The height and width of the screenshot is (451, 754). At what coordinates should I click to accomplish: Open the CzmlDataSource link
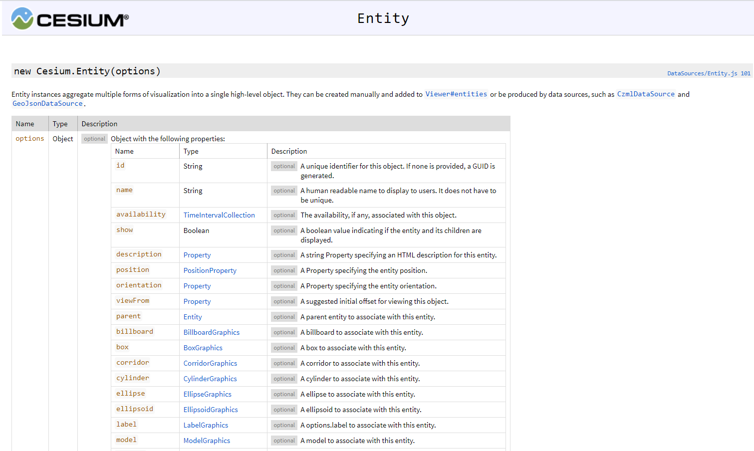645,94
